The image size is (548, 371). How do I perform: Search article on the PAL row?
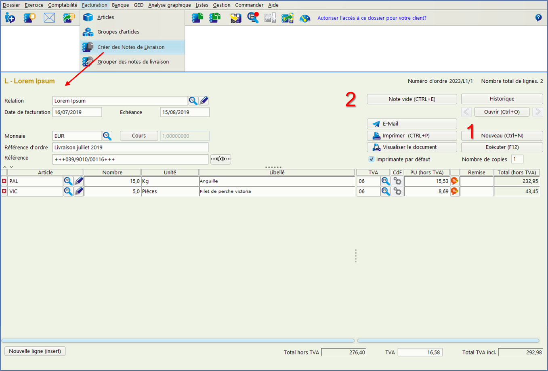(x=68, y=181)
